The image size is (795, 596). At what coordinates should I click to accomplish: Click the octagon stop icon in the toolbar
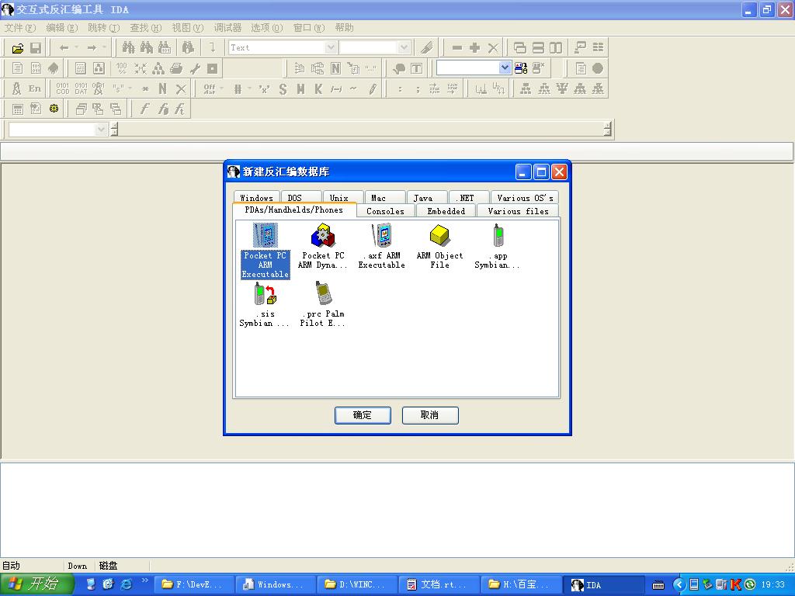(x=598, y=68)
